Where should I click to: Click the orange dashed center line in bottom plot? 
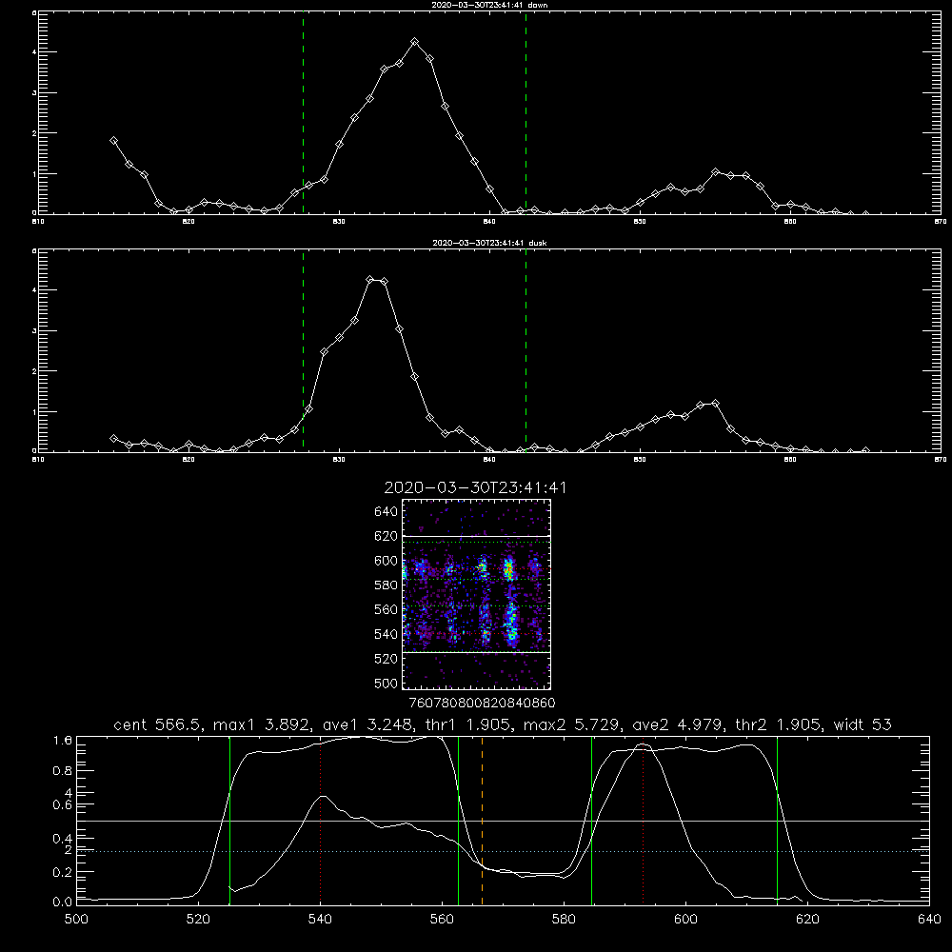coord(482,821)
